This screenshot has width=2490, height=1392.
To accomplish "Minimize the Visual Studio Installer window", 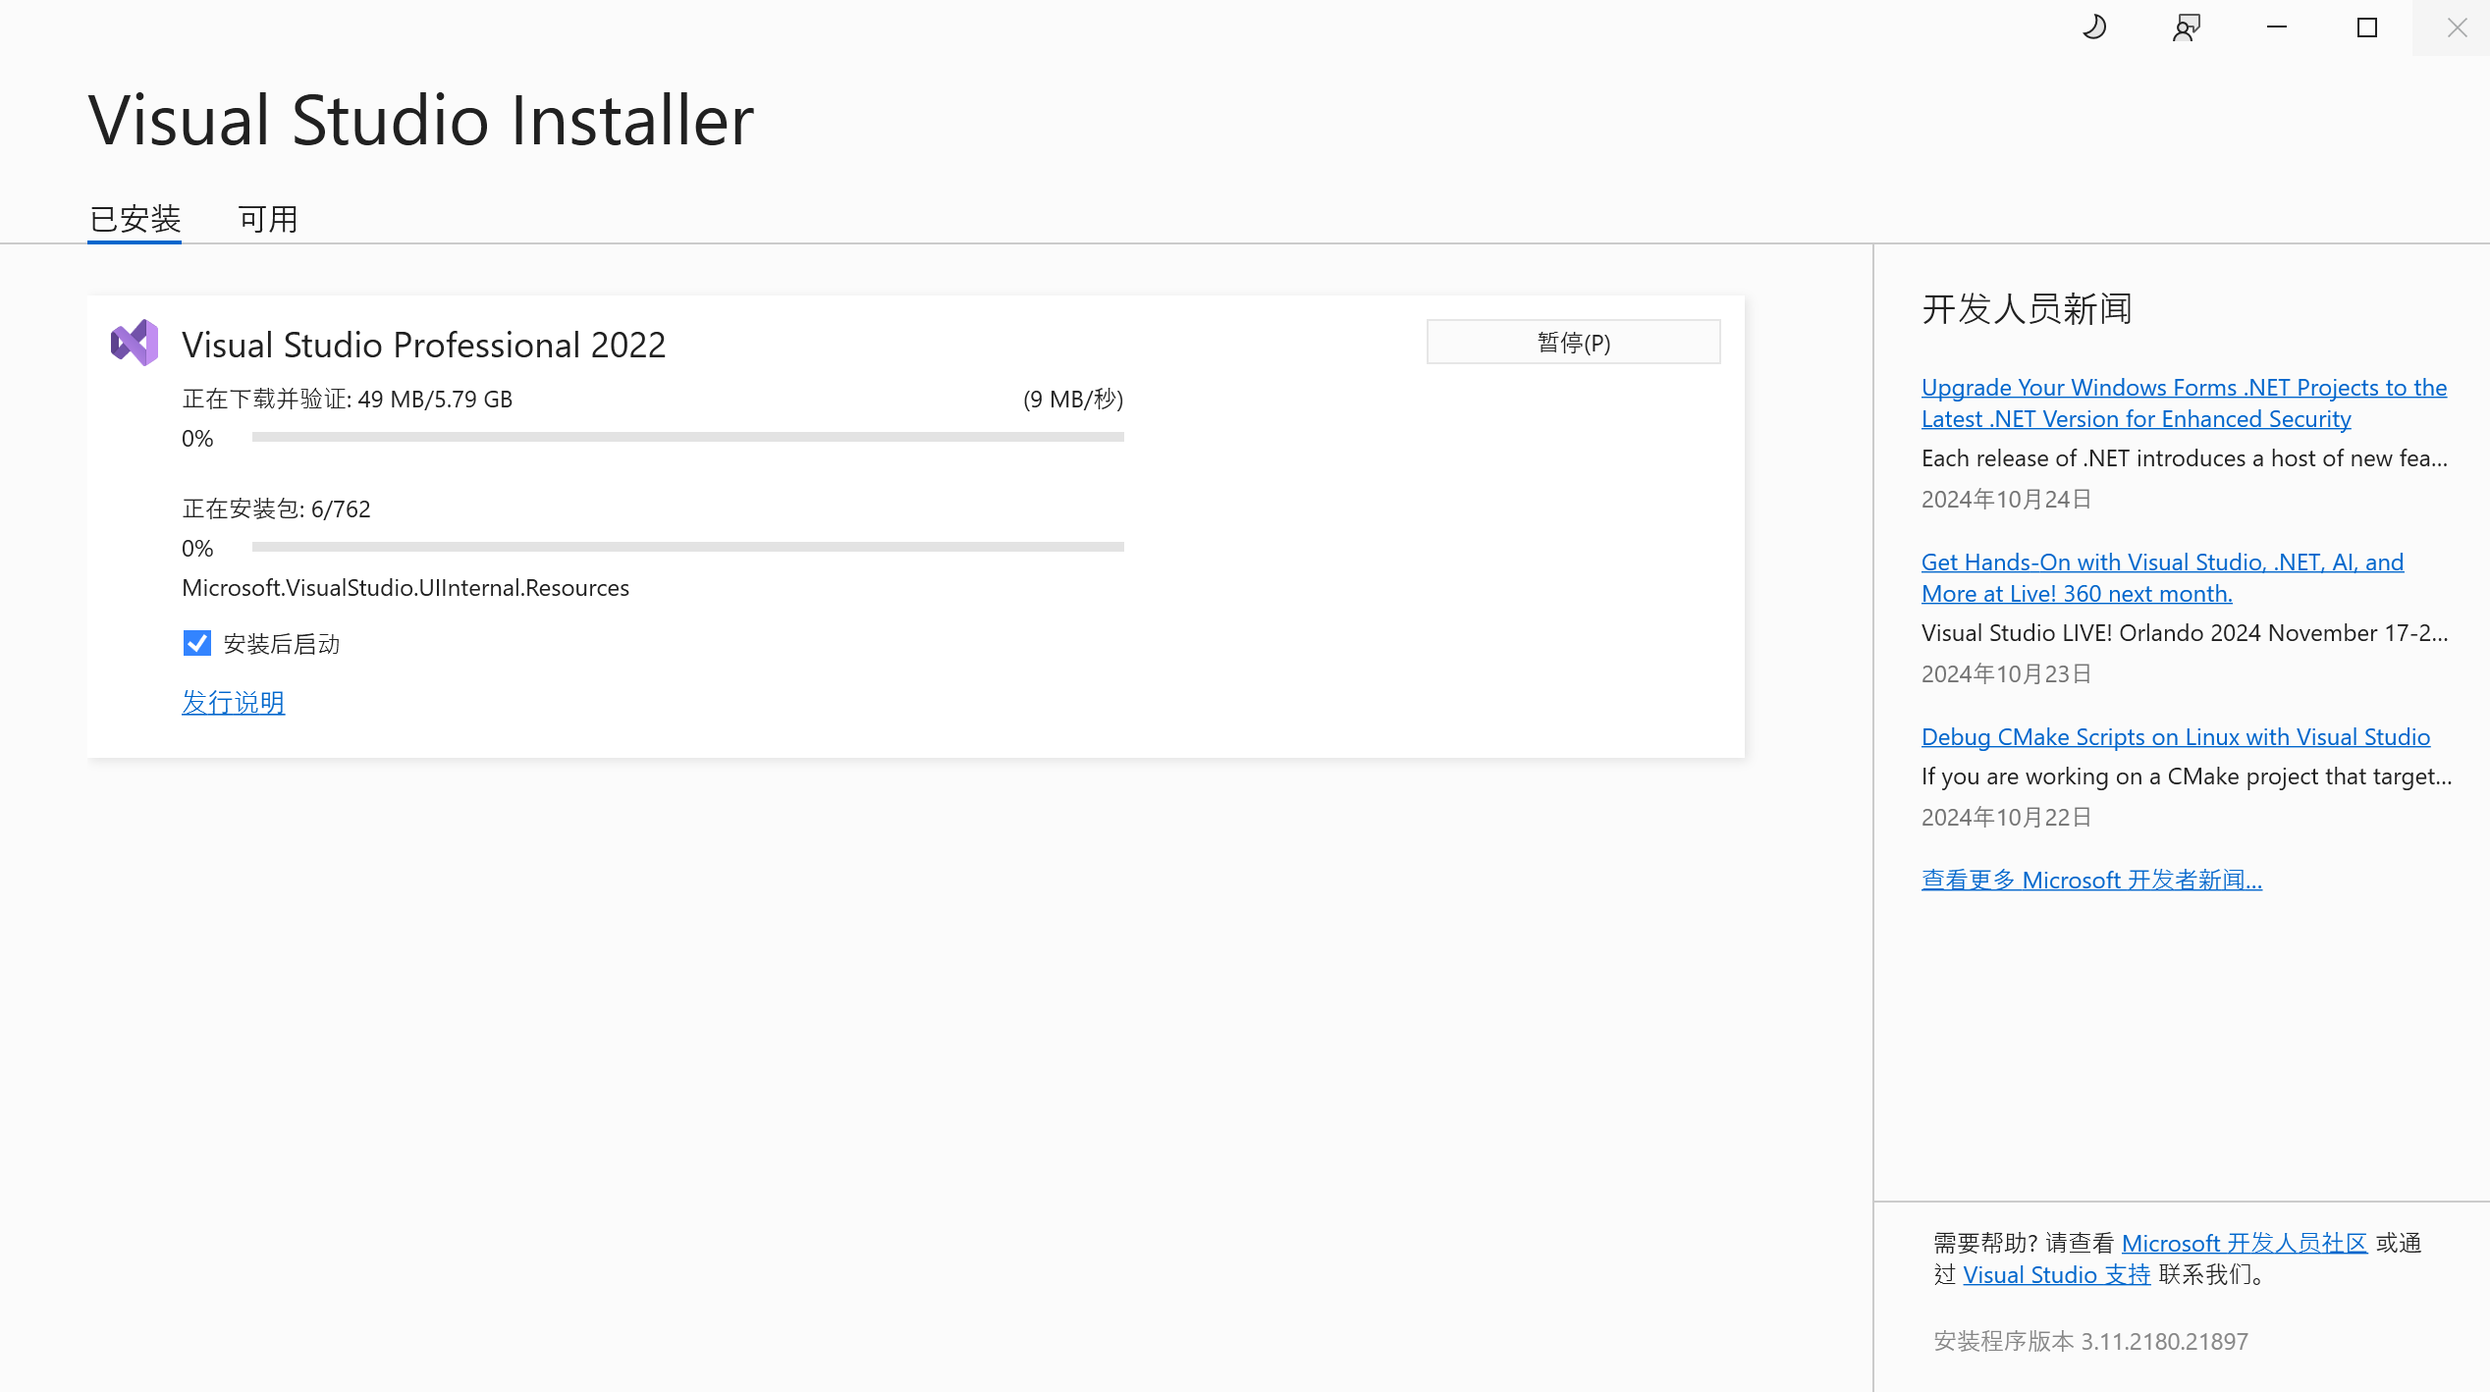I will [2277, 27].
